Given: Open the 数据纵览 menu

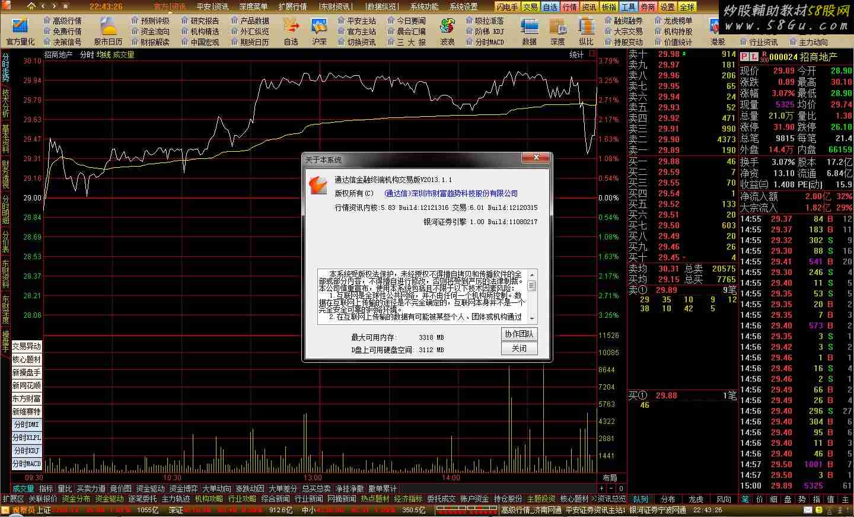Looking at the screenshot, I should 383,7.
